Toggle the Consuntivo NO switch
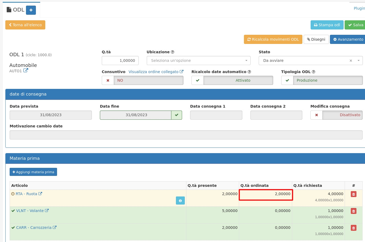The image size is (365, 242). click(x=142, y=80)
